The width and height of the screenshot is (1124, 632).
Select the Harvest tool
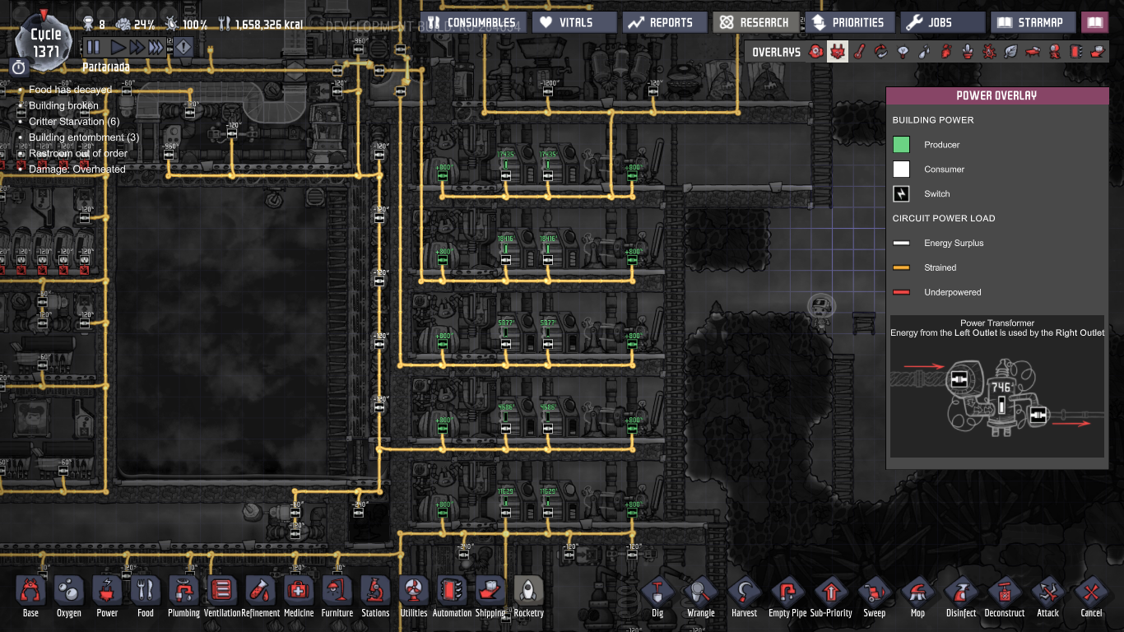point(744,596)
